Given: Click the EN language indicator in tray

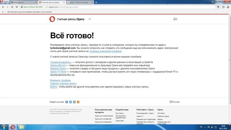Looking at the screenshot, I should pos(201,127).
